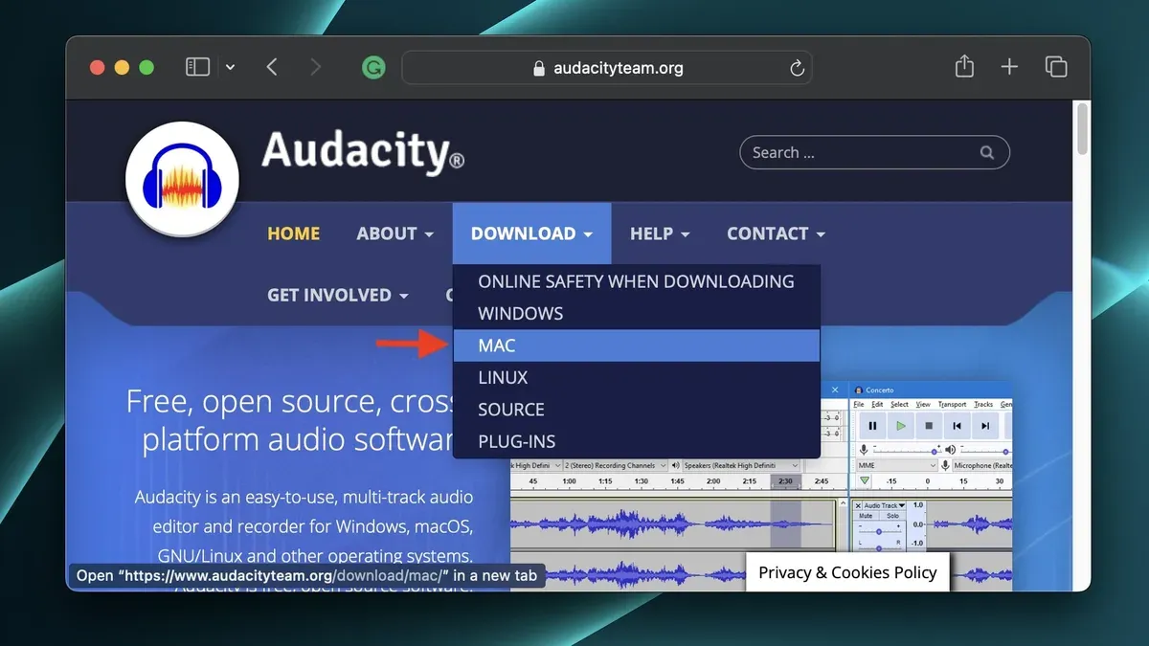Open a new tab with the plus icon
This screenshot has width=1149, height=646.
(1009, 67)
